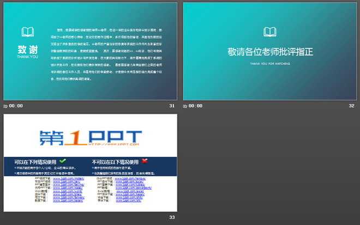The height and width of the screenshot is (225, 360).
Task: Click the 00:00 timing under slide 32
Action: [195, 106]
